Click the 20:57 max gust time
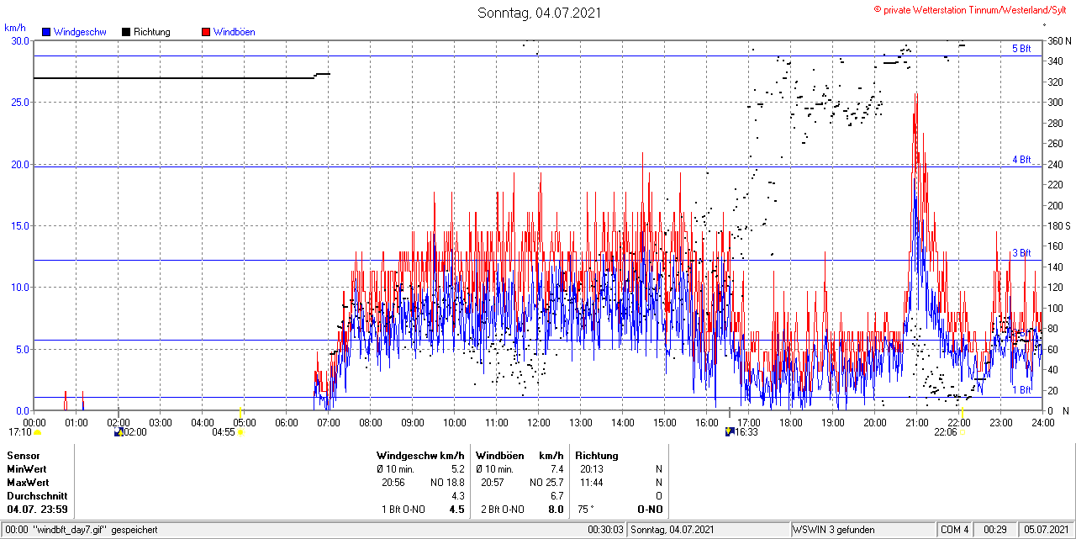The height and width of the screenshot is (539, 1076). (493, 483)
